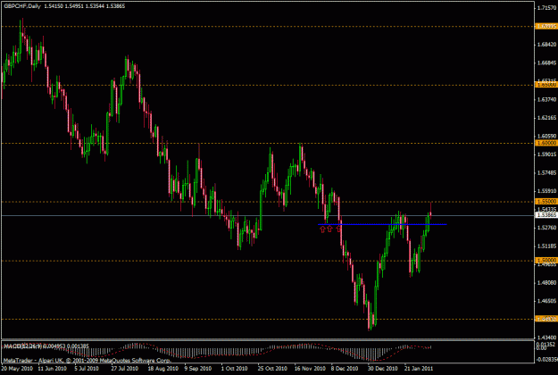Viewport: 558px width, 375px height.
Task: Click the 20 May 2010 date label
Action: tap(17, 369)
